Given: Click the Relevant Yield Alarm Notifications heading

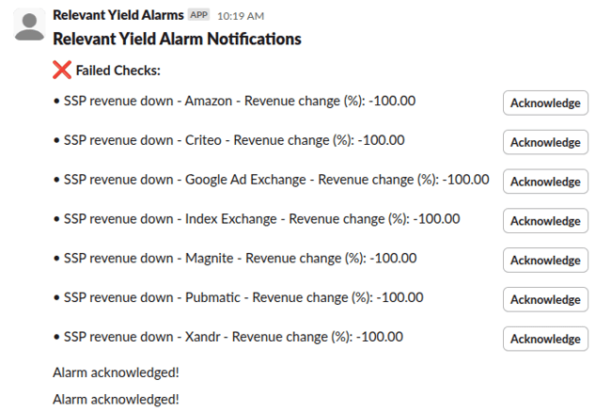Looking at the screenshot, I should coord(177,39).
